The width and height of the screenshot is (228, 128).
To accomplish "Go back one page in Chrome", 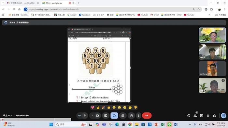I will pyautogui.click(x=3, y=9).
